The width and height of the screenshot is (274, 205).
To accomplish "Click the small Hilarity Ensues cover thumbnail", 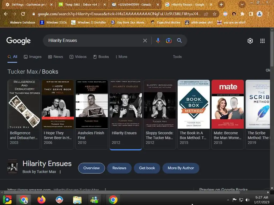I will tap(12, 166).
